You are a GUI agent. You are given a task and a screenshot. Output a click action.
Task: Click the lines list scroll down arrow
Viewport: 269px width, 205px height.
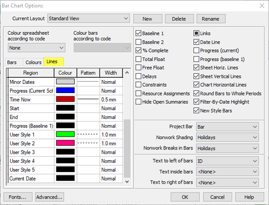pyautogui.click(x=127, y=182)
